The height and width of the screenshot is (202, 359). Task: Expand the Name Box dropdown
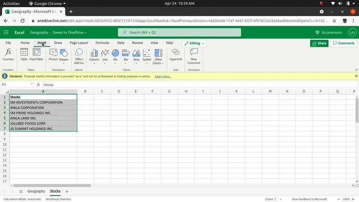[31, 84]
